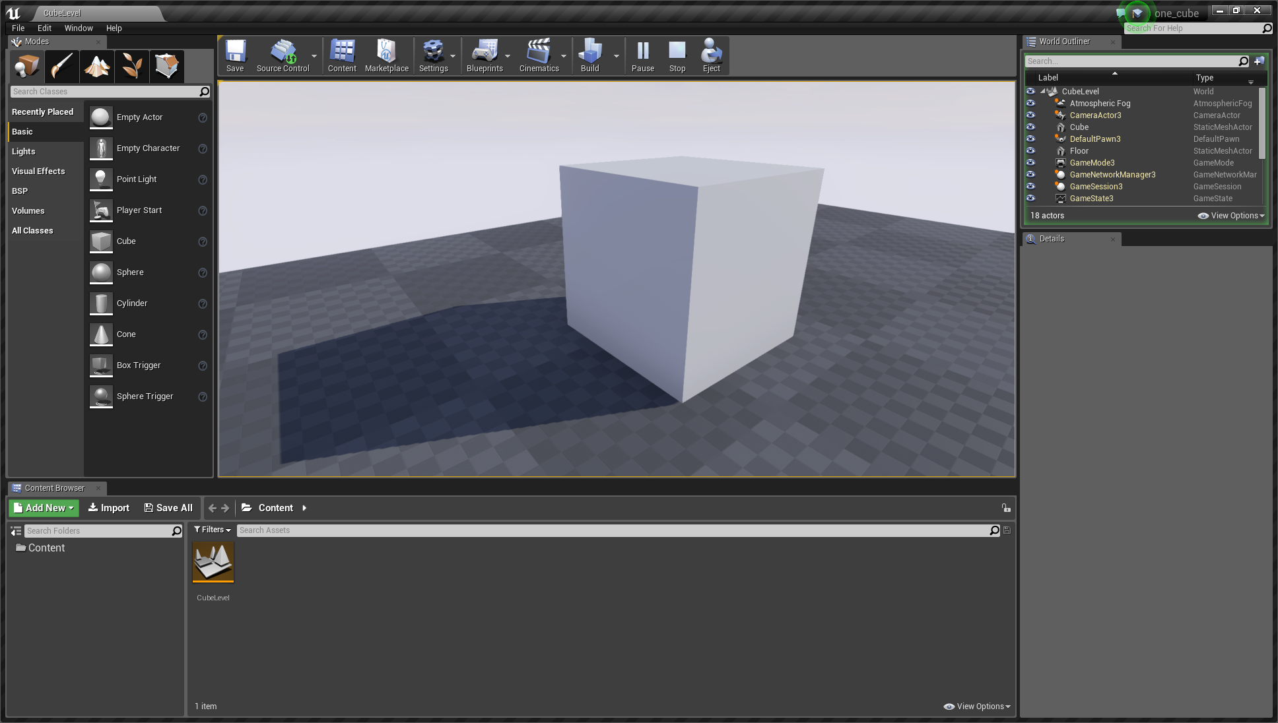The image size is (1278, 723).
Task: Expand World Outliner View Options
Action: click(x=1231, y=216)
